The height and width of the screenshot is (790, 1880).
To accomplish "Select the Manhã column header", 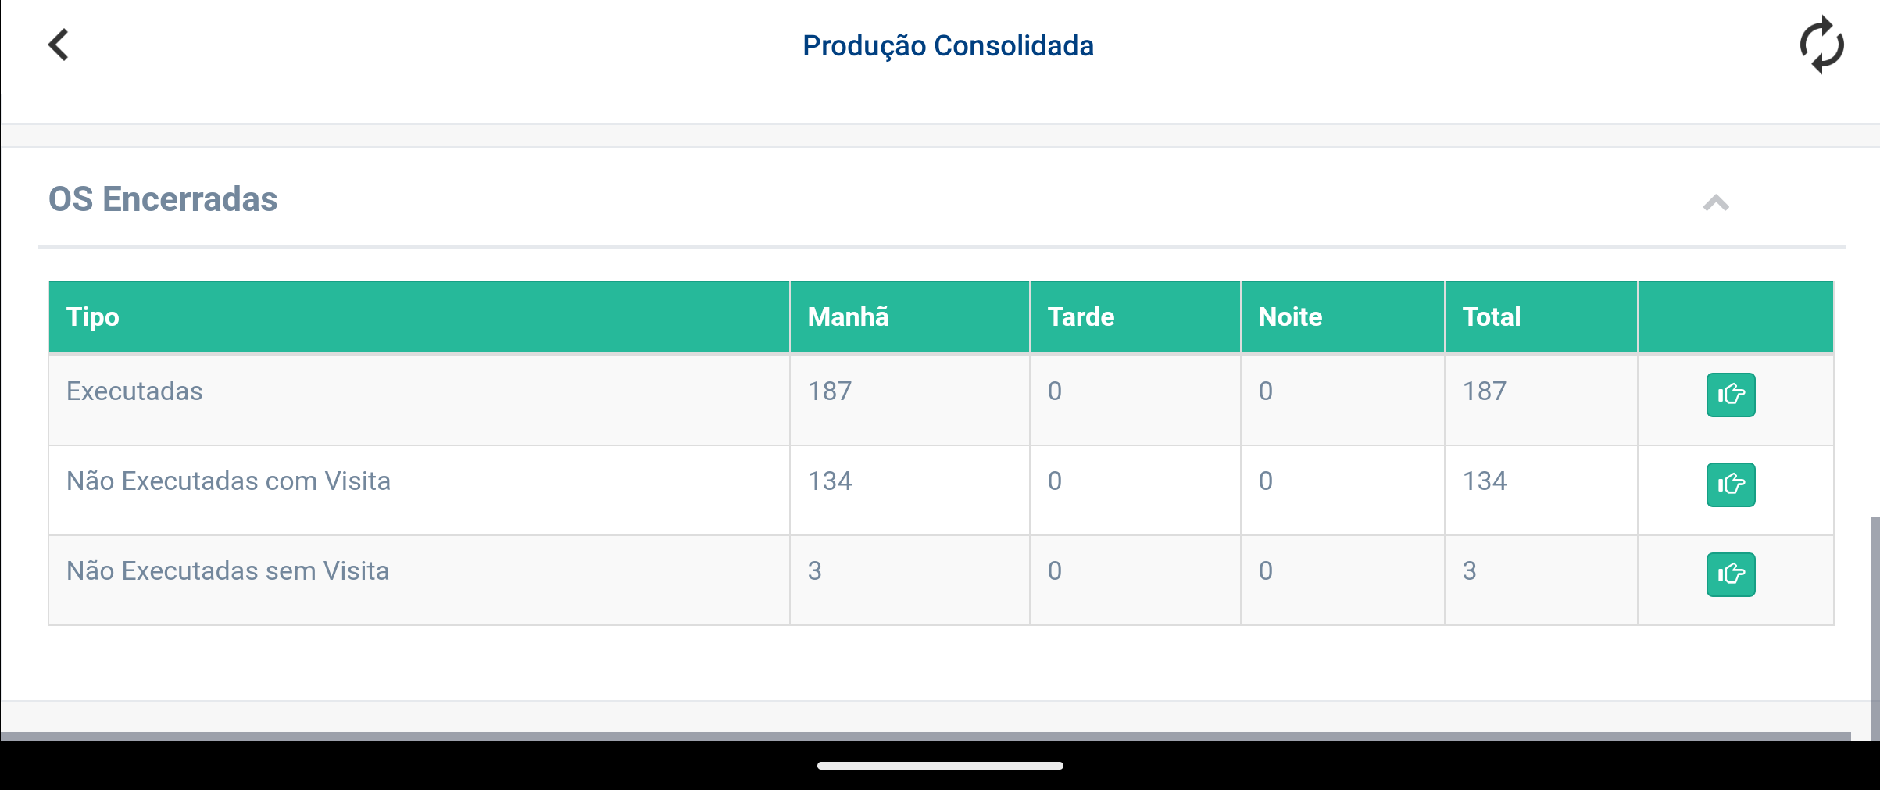I will point(848,316).
